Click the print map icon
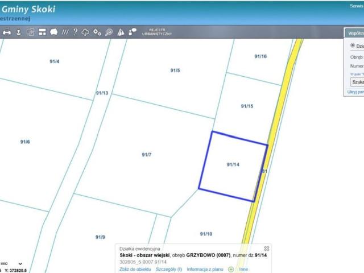This screenshot has height=273, width=364. click(7, 32)
